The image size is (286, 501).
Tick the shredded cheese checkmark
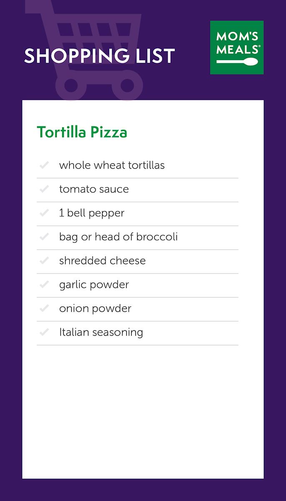(44, 261)
